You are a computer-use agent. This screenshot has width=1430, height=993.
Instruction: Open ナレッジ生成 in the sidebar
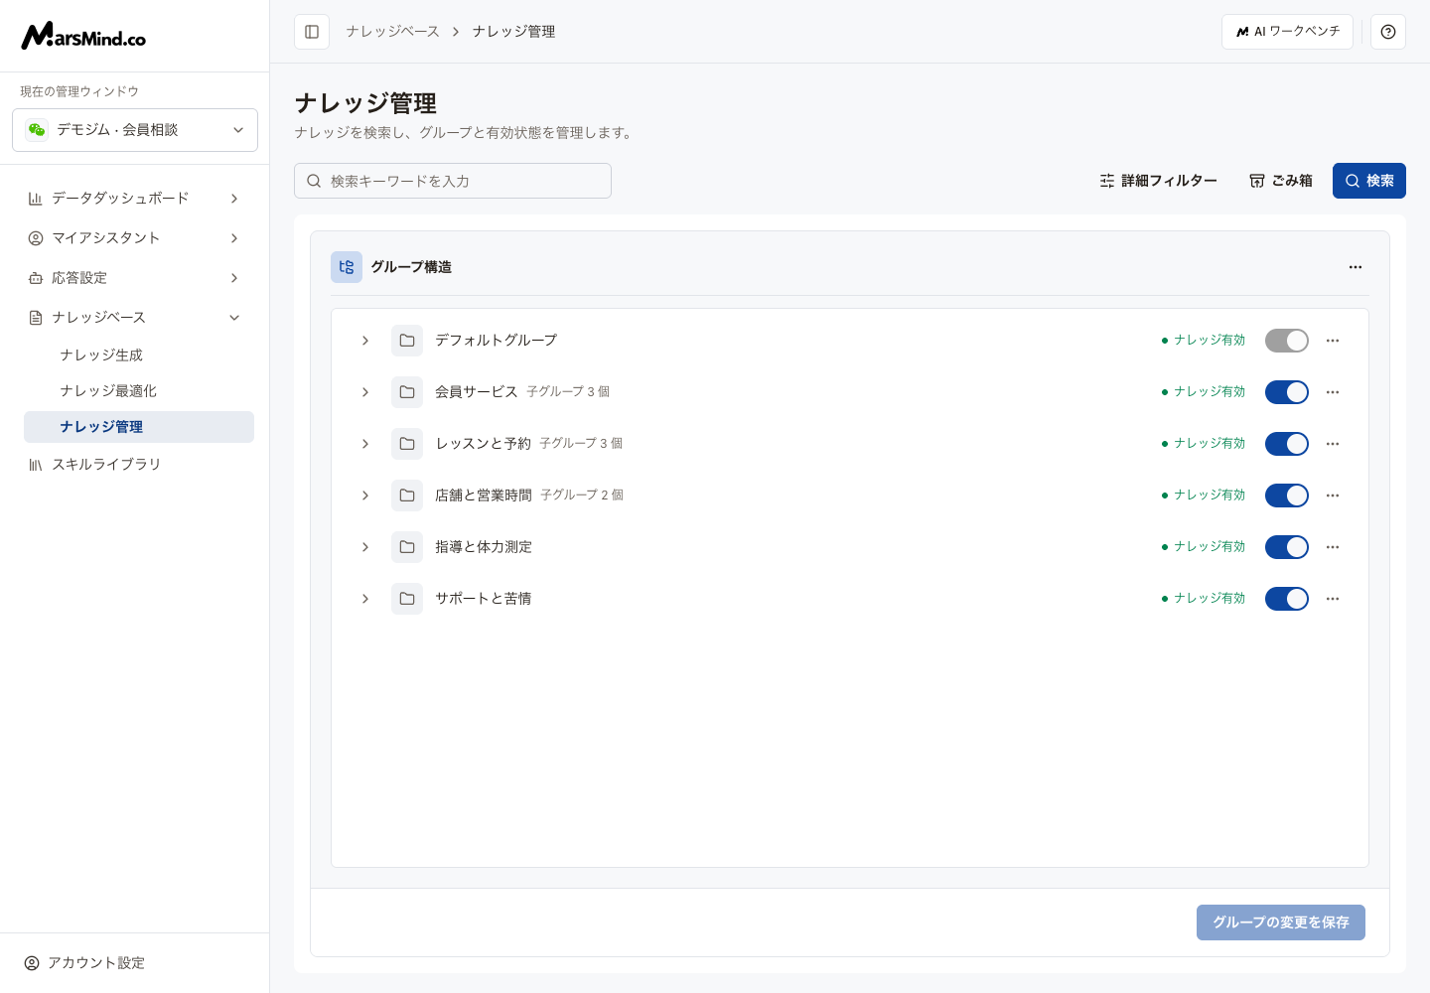pyautogui.click(x=139, y=355)
